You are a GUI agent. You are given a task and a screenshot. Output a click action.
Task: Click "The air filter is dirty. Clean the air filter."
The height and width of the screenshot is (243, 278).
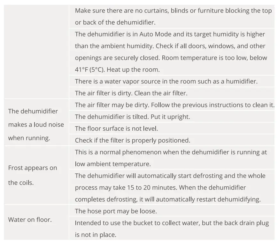[131, 93]
